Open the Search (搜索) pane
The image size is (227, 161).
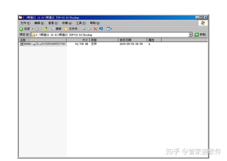pos(56,29)
